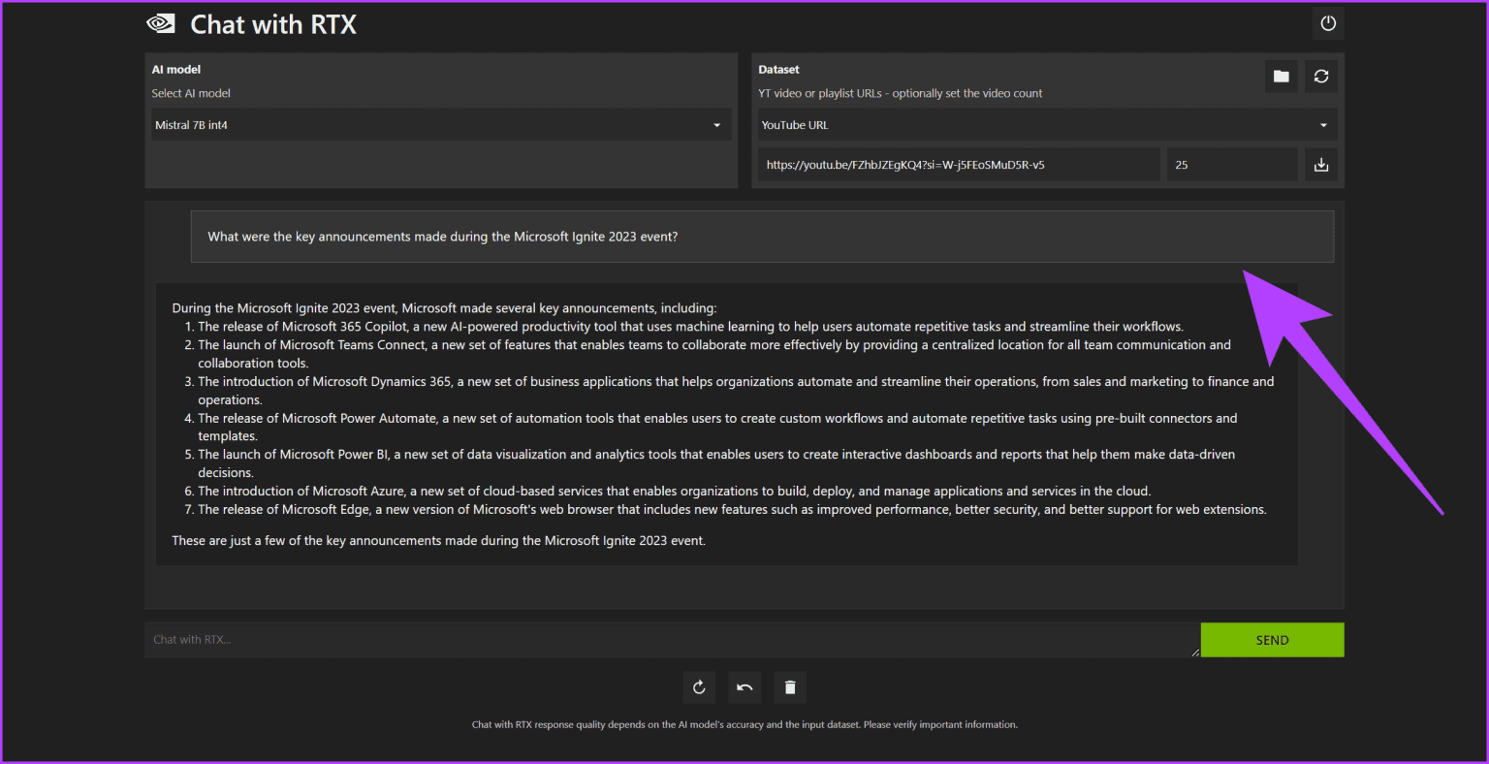
Task: Click the green SEND button
Action: pyautogui.click(x=1272, y=640)
